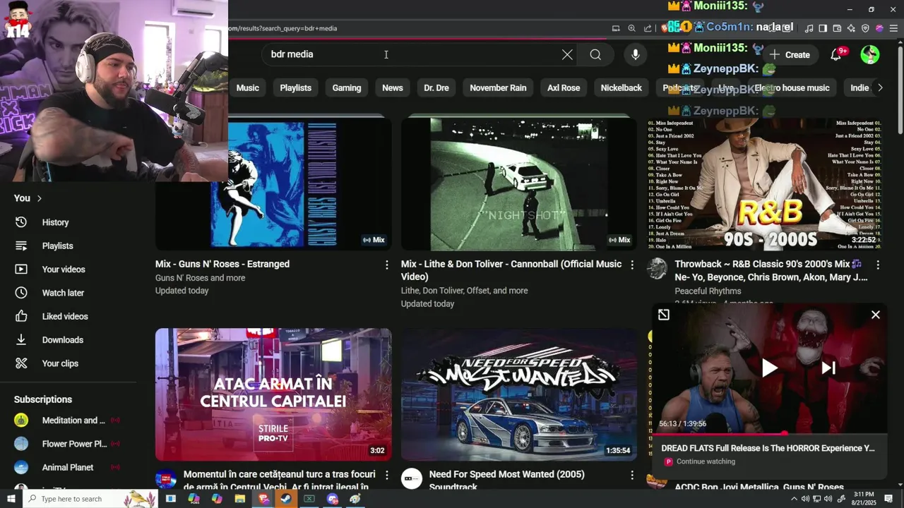Screen dimensions: 904x508
Task: Open the Brave browser profile icon
Action: click(x=879, y=28)
